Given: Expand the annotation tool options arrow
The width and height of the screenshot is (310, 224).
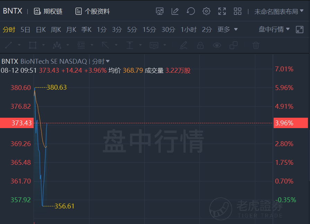Looking at the screenshot, I should pos(165,45).
